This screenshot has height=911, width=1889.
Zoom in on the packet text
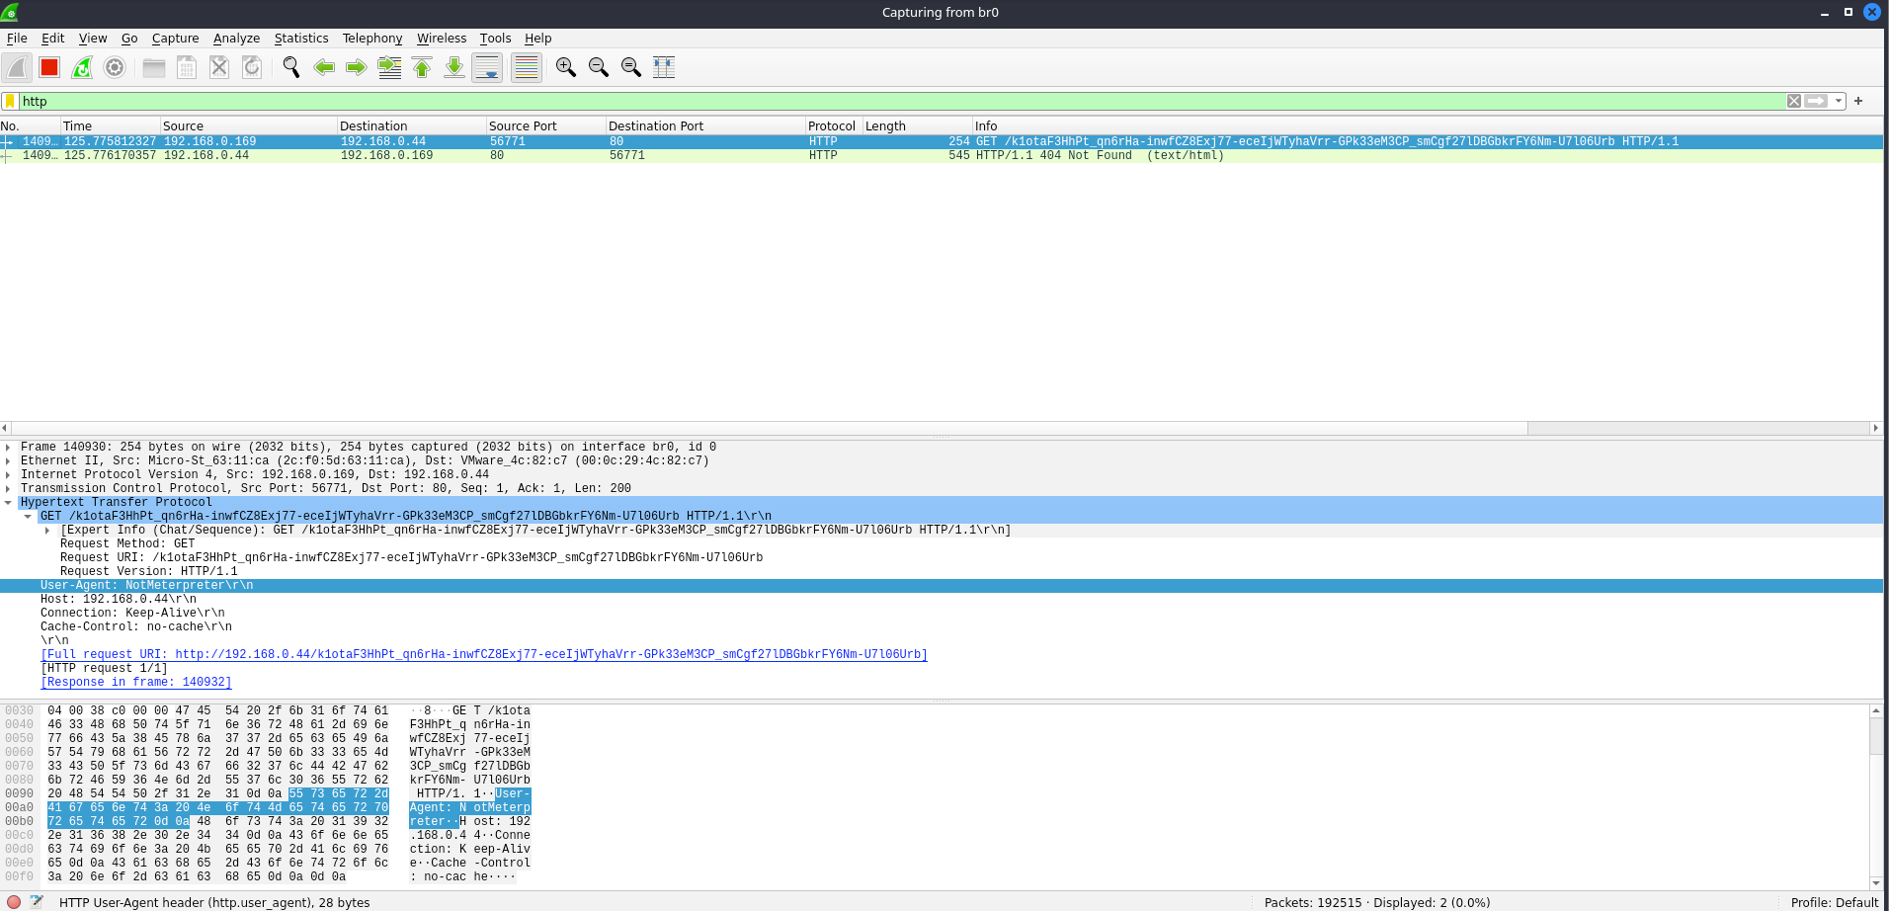coord(565,67)
